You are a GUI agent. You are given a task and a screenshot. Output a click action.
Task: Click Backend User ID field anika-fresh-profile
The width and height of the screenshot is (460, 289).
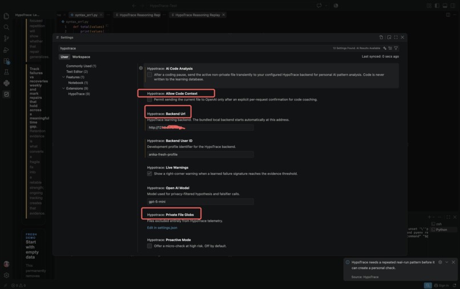coord(200,154)
